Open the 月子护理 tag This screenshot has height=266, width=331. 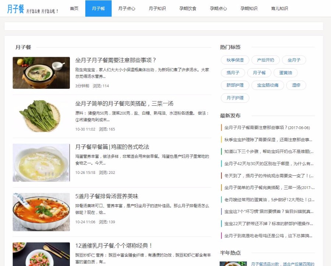coord(235,98)
